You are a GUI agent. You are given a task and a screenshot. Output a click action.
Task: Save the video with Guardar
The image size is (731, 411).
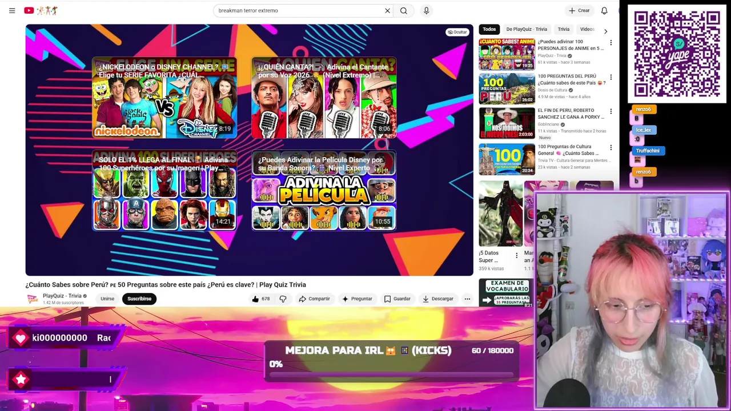[397, 299]
